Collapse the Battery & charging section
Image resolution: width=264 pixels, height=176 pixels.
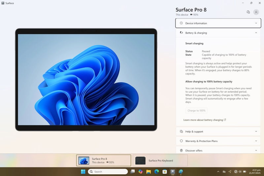pyautogui.click(x=218, y=33)
